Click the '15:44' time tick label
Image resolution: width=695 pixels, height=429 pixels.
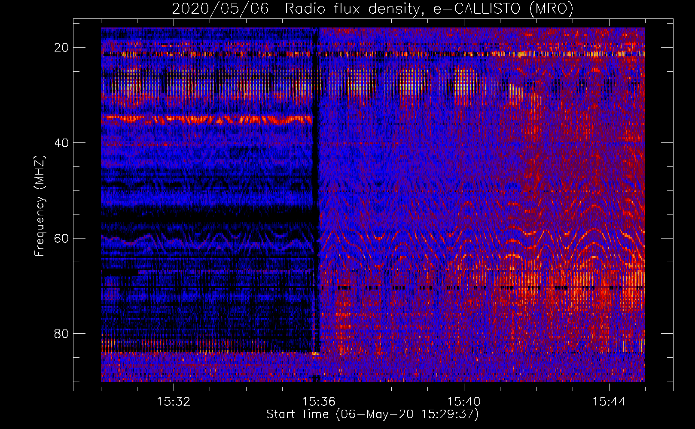coord(609,402)
